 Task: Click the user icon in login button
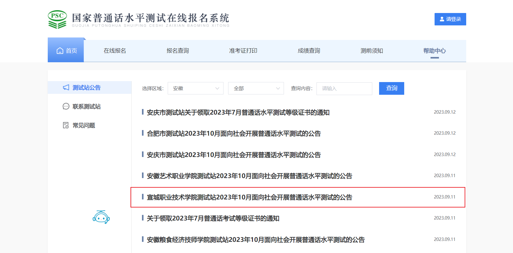pyautogui.click(x=442, y=19)
